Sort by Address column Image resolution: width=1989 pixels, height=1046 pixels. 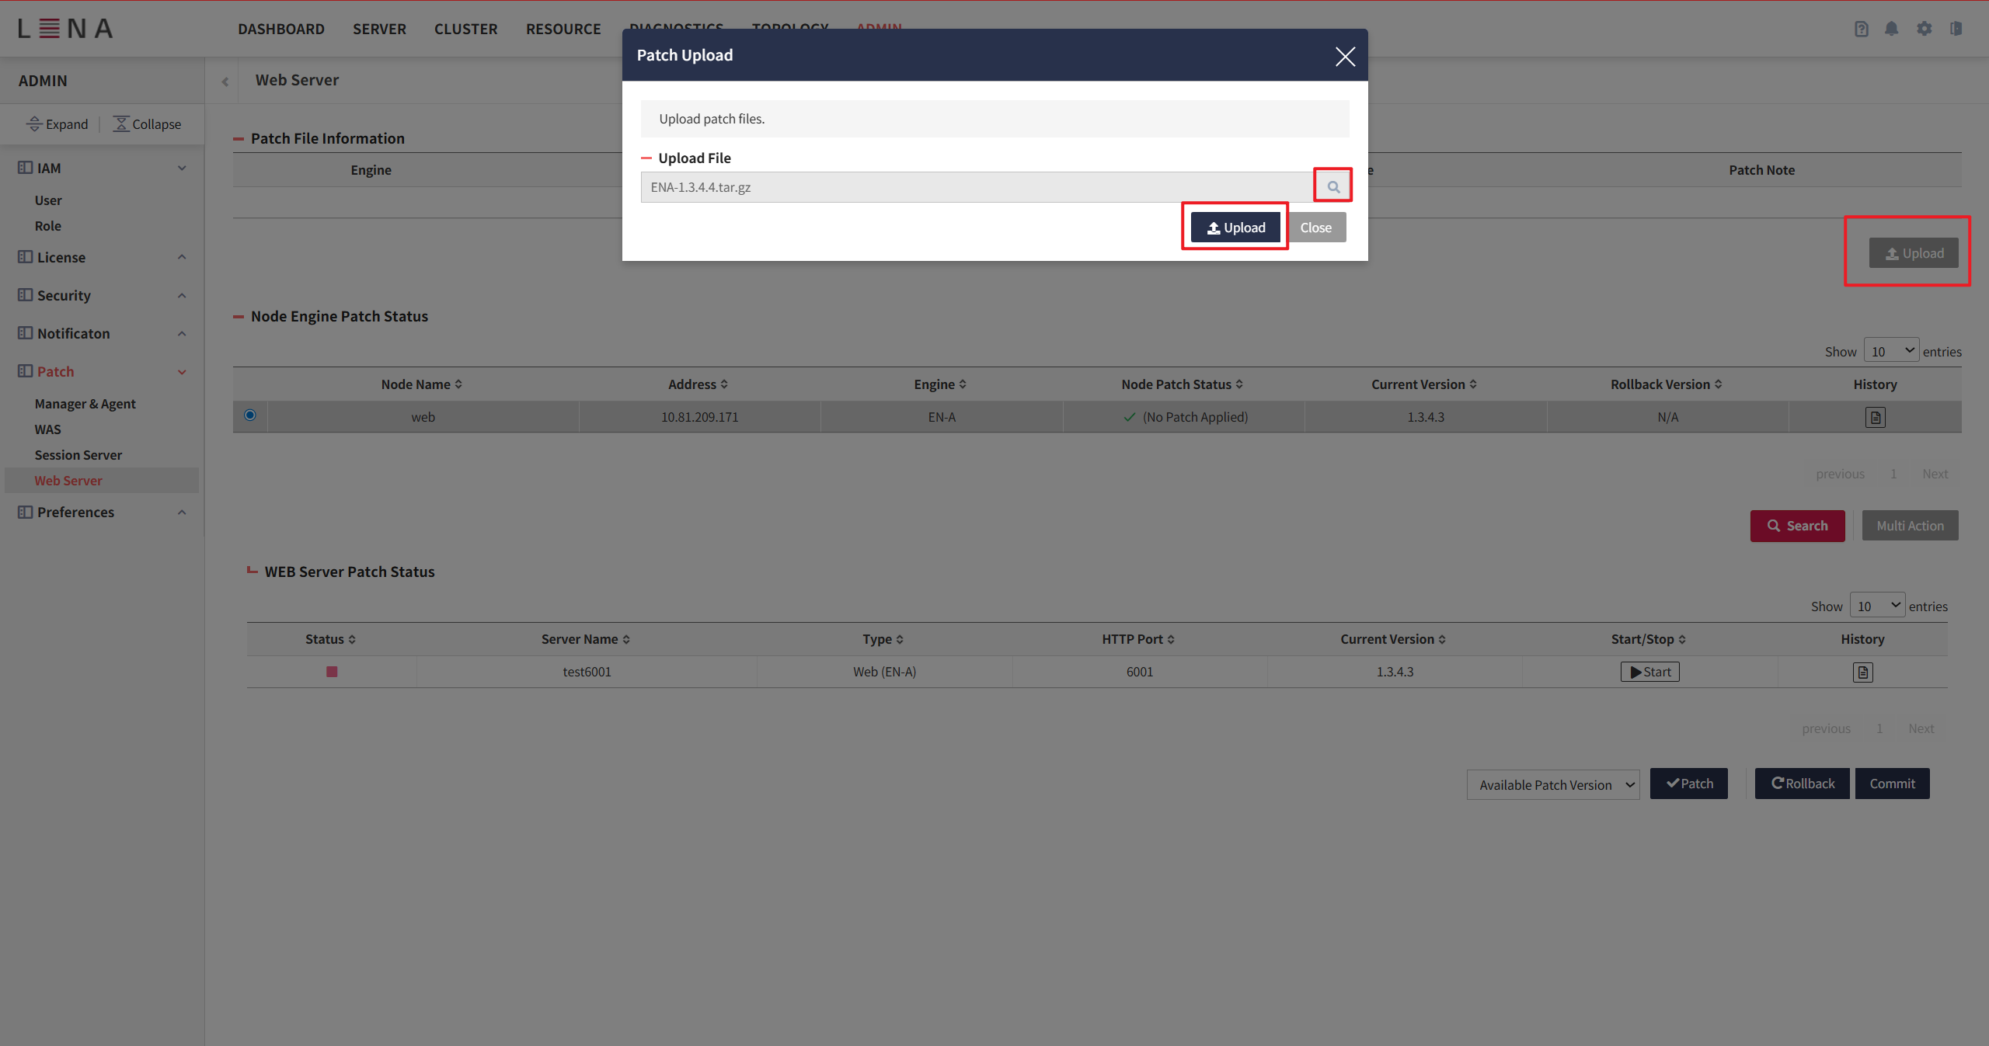[698, 384]
